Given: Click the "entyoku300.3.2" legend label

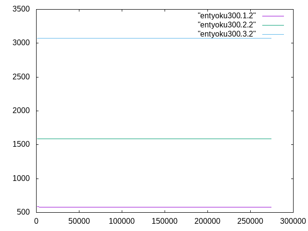Looking at the screenshot, I should (x=227, y=34).
